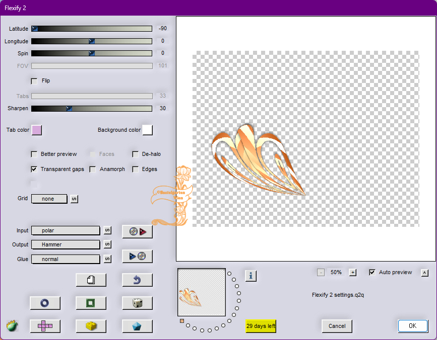Click the yellow 29 days left button

tap(261, 326)
